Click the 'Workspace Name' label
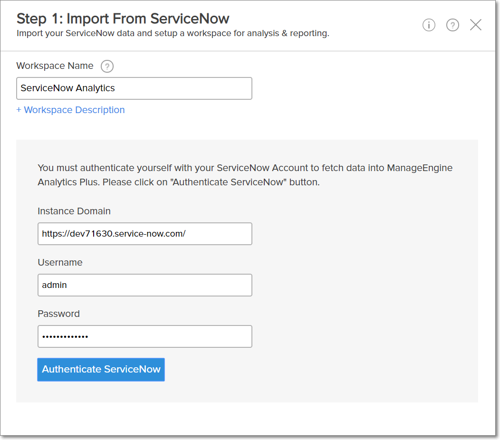The width and height of the screenshot is (500, 440). click(55, 66)
